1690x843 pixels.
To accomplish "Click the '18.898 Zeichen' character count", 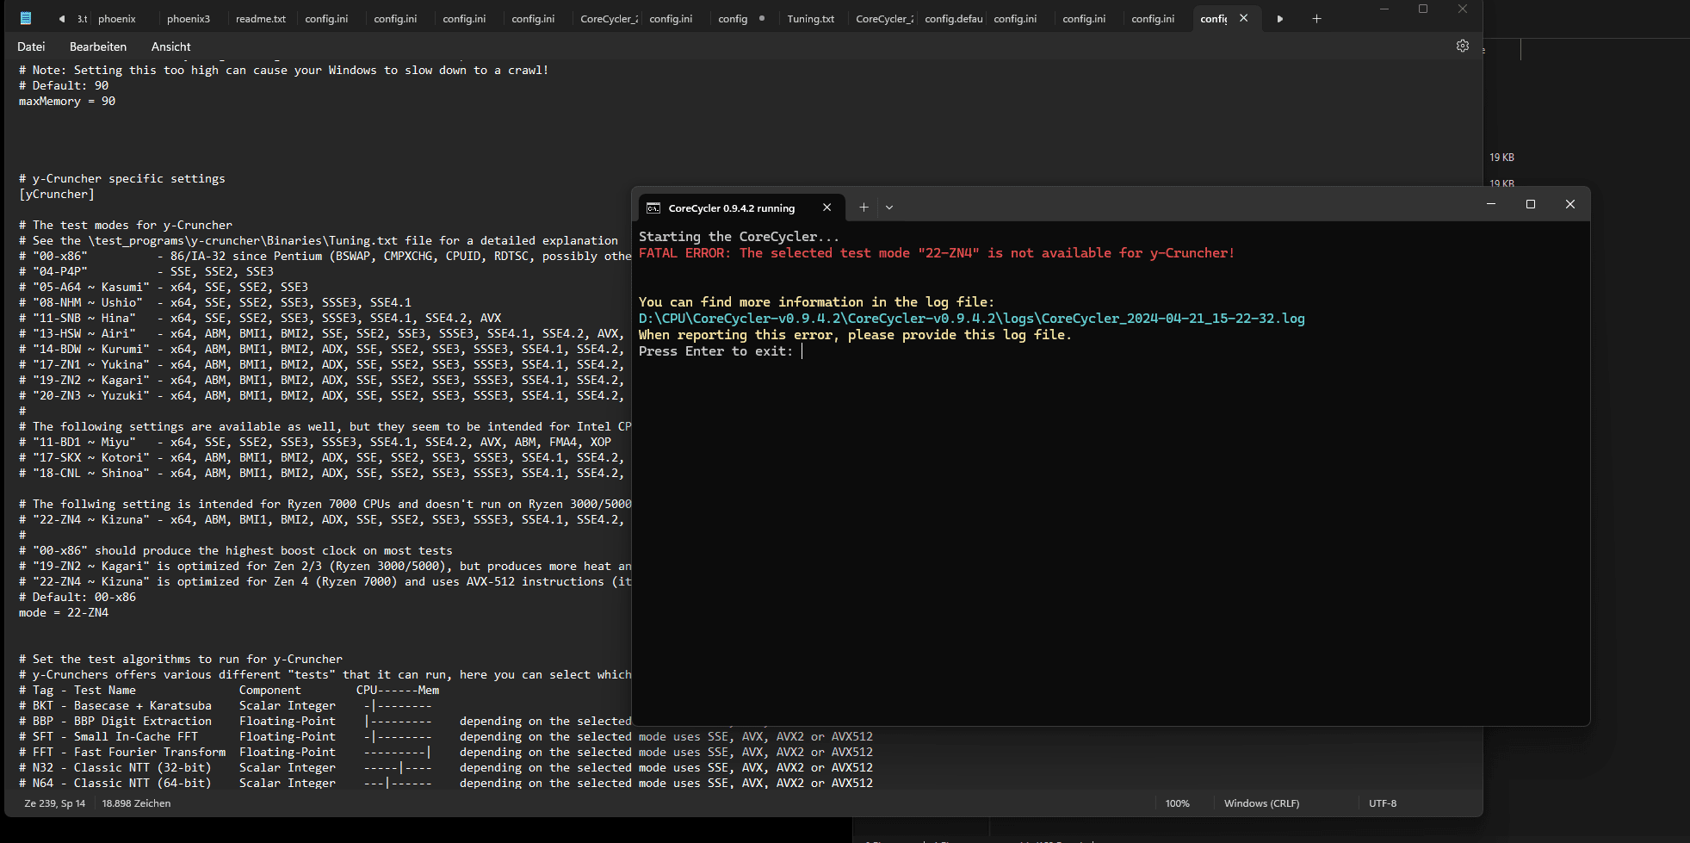I will click(x=136, y=803).
